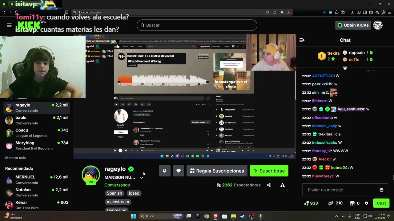Collapse the chat panel with arrow icon
Viewport: 394px width, 221px height.
[x=302, y=40]
